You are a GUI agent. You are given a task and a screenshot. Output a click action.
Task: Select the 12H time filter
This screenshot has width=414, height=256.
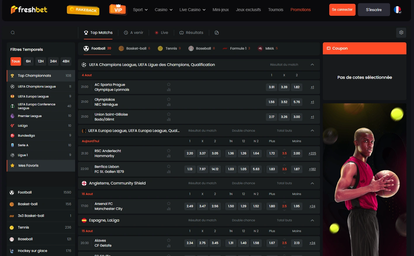(x=41, y=61)
